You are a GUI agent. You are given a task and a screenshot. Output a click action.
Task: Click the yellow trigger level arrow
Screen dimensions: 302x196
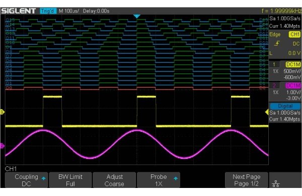click(x=267, y=112)
